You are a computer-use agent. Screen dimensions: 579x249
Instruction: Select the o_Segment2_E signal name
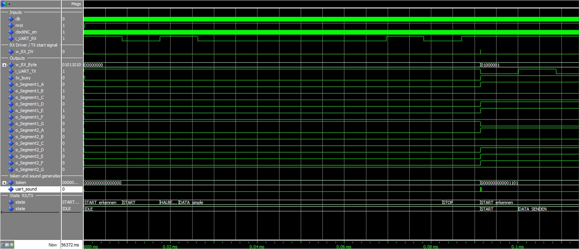click(x=30, y=156)
